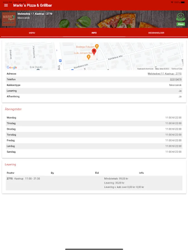The width and height of the screenshot is (188, 251).
Task: Click the Mexicansk kitchen type value
Action: click(175, 85)
